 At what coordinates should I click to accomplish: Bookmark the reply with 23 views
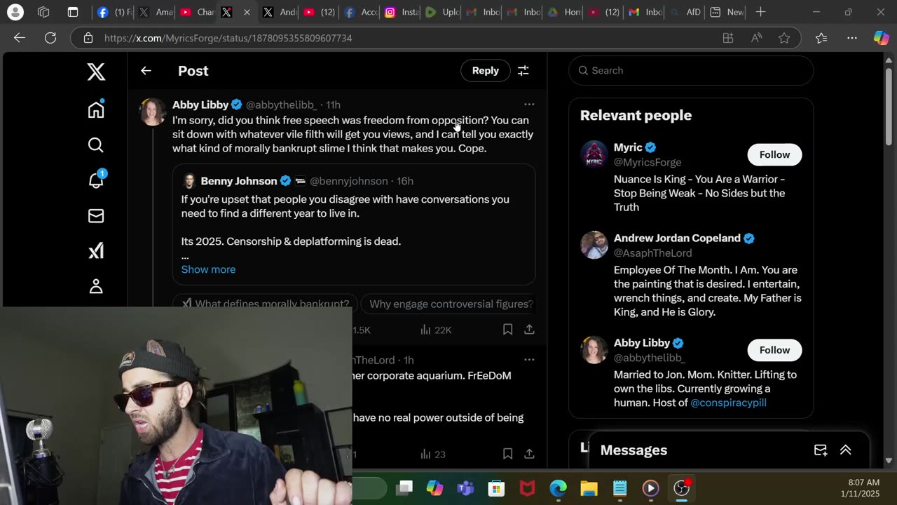pyautogui.click(x=507, y=454)
